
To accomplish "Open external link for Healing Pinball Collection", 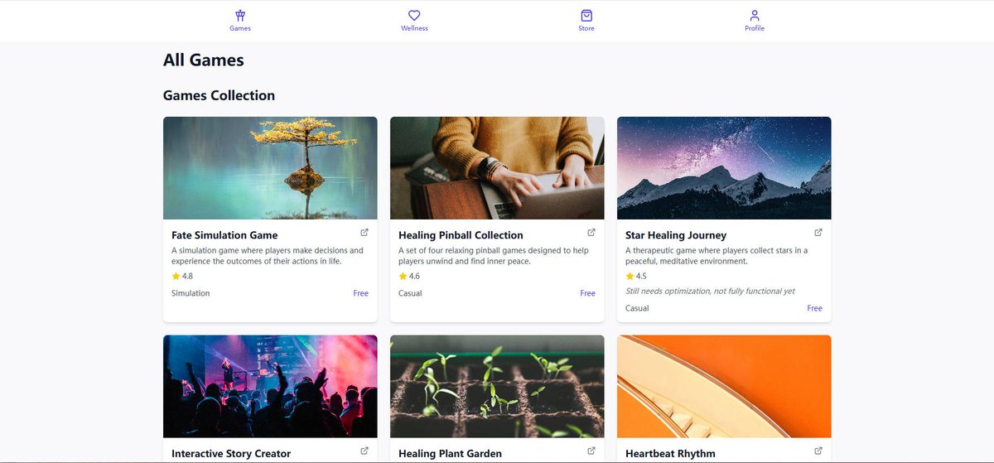I will tap(591, 233).
